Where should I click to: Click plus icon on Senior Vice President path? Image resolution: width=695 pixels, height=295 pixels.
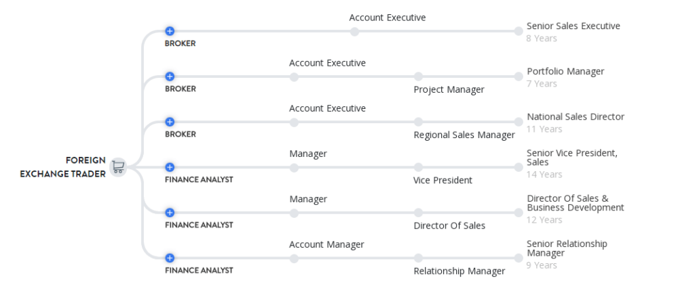[170, 167]
